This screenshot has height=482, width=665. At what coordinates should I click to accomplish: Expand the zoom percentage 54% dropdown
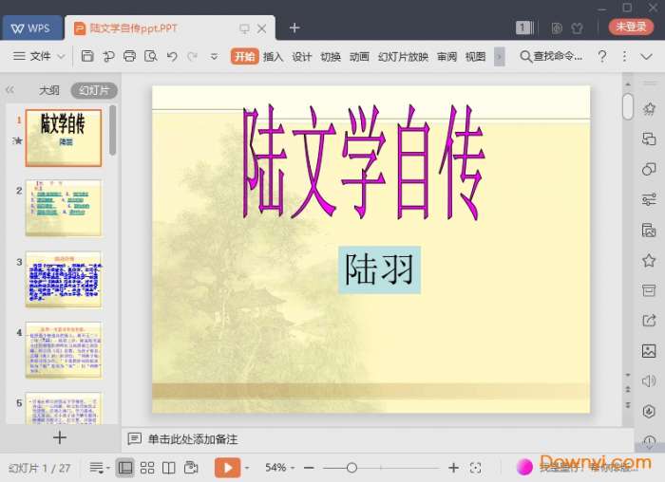(279, 468)
